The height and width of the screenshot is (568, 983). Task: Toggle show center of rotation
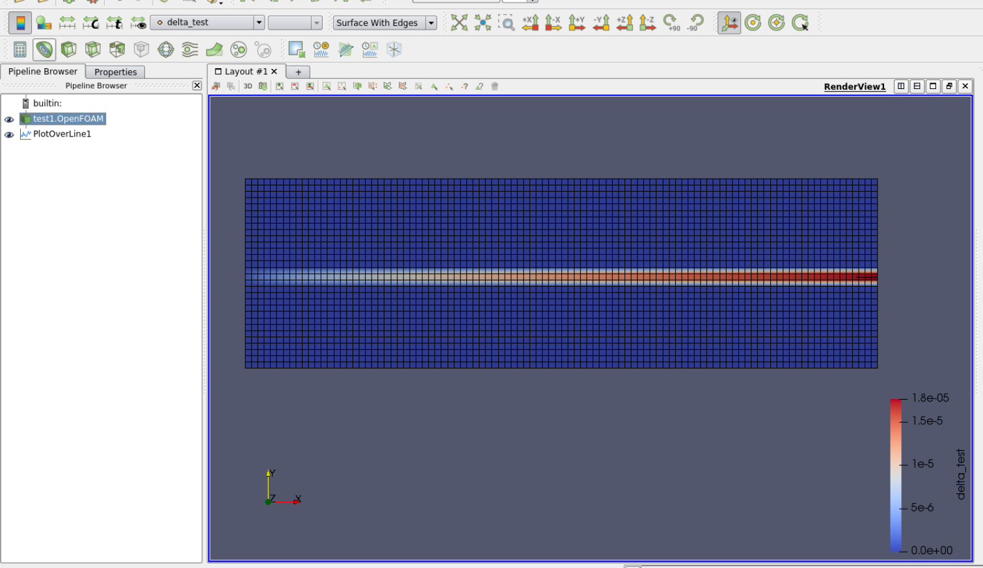(x=753, y=23)
